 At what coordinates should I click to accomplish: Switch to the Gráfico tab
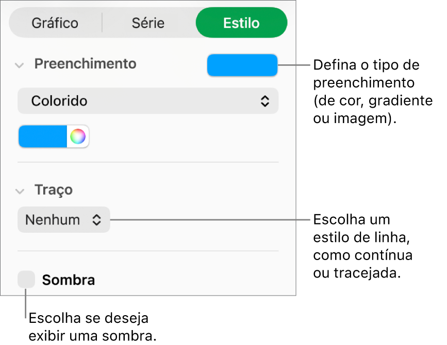click(x=55, y=23)
